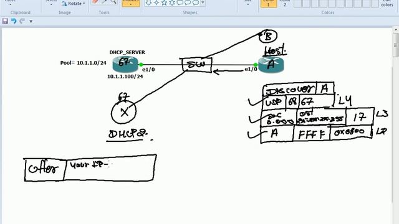Screen dimensions: 399x224
Task: Click the Colors group label
Action: point(328,12)
